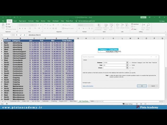Viewport: 167px width, 125px height.
Task: Click the Copy icon in Clipboard group
Action: (7, 27)
